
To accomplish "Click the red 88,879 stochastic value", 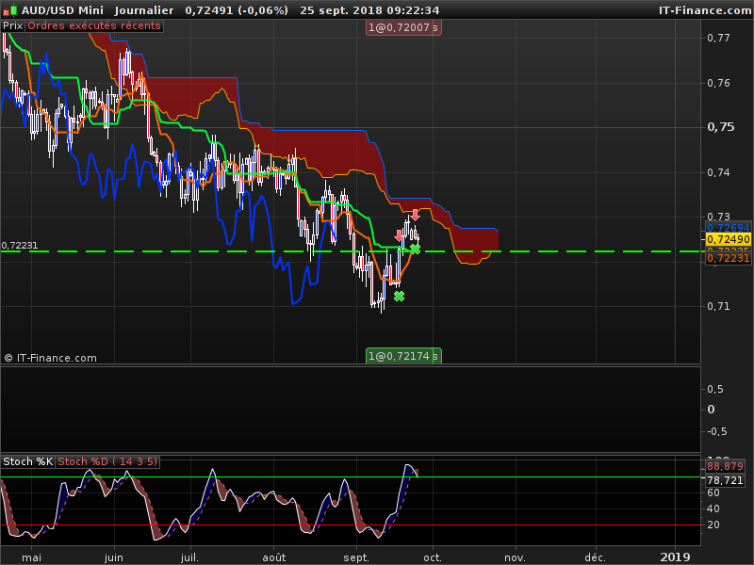I will [725, 466].
